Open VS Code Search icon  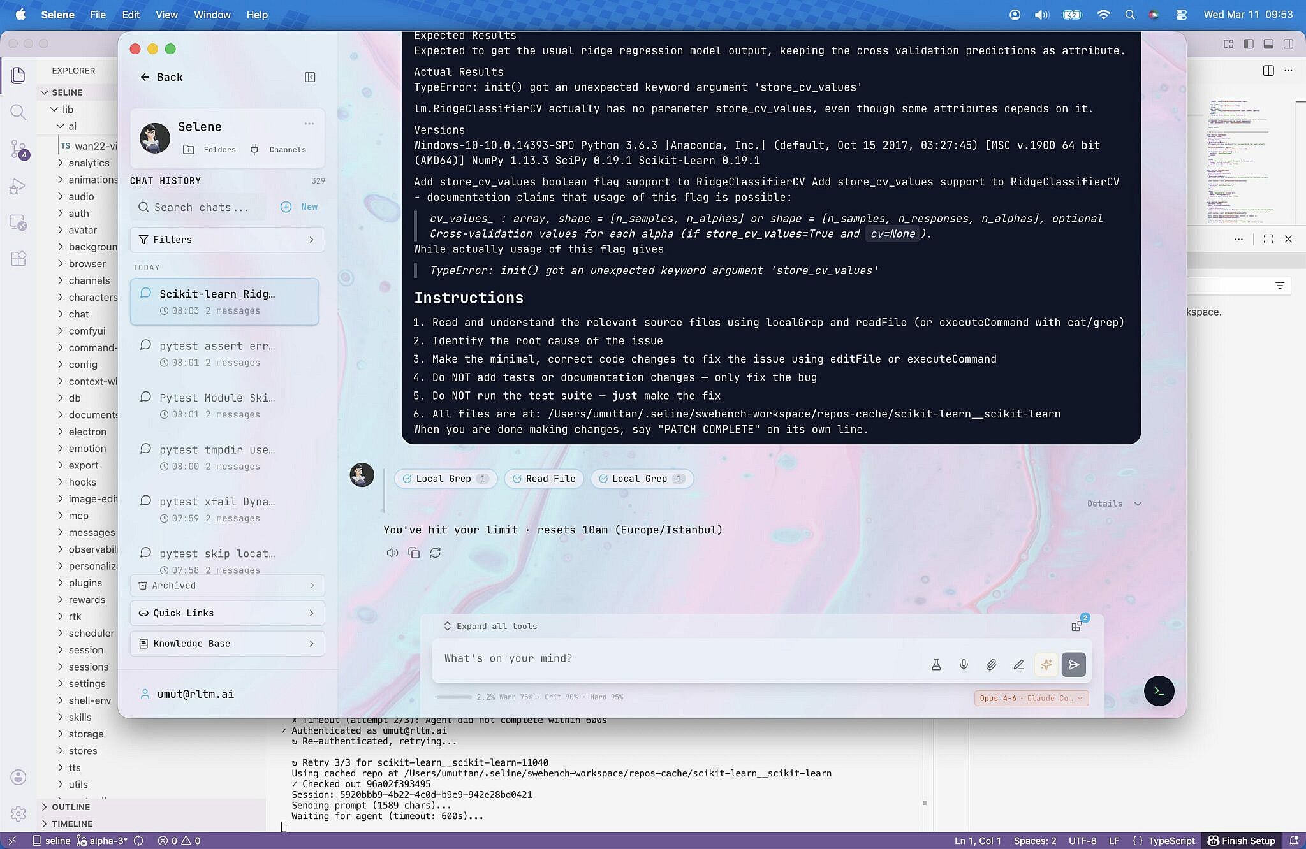[18, 112]
